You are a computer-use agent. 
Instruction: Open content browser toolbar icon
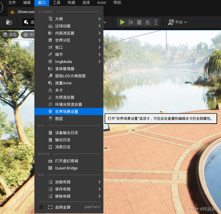coord(9,22)
